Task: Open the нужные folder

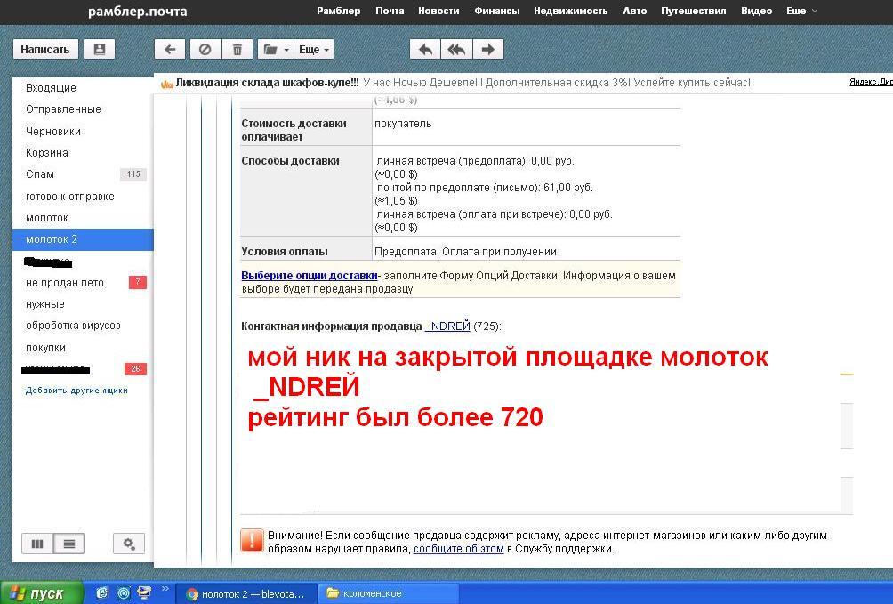Action: 45,304
